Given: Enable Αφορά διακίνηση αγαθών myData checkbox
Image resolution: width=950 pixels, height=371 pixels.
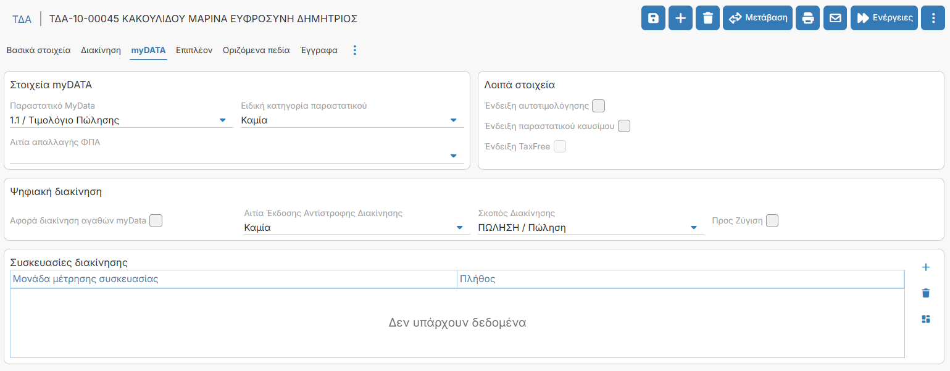Looking at the screenshot, I should 156,220.
